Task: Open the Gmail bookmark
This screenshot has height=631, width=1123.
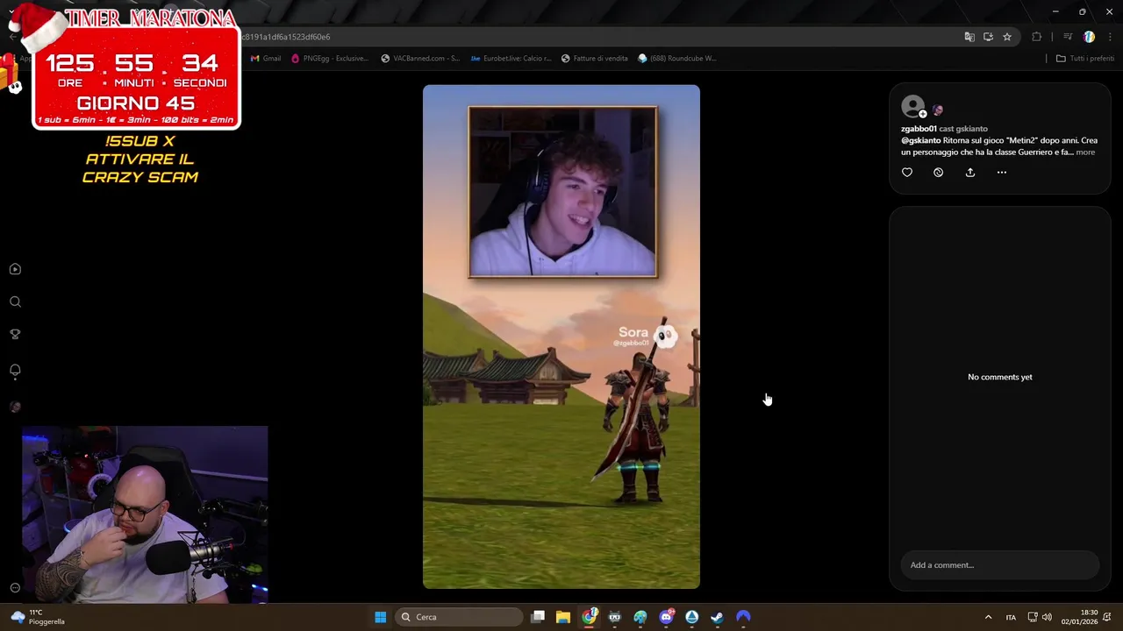Action: click(x=266, y=59)
